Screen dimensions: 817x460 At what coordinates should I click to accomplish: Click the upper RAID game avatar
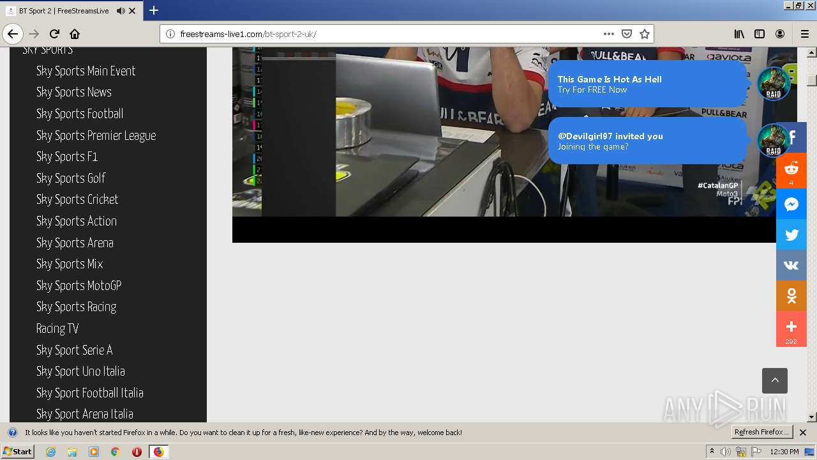pyautogui.click(x=774, y=84)
